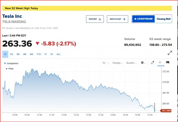This screenshot has width=178, height=122.
Task: Select the 1D time range tab
Action: (5, 54)
